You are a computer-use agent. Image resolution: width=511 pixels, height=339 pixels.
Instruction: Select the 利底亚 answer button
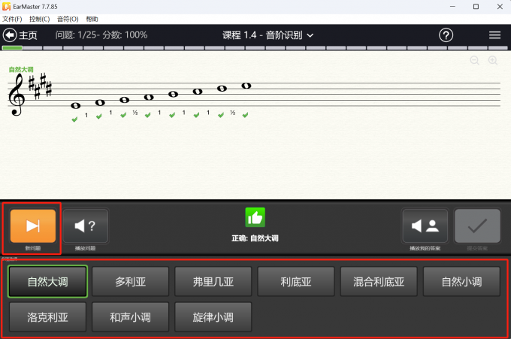[x=296, y=282]
